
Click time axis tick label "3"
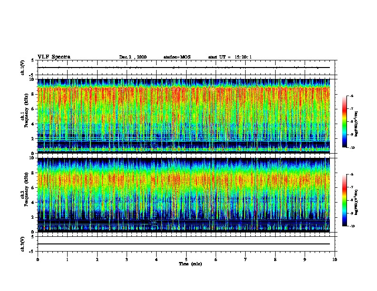coord(127,260)
